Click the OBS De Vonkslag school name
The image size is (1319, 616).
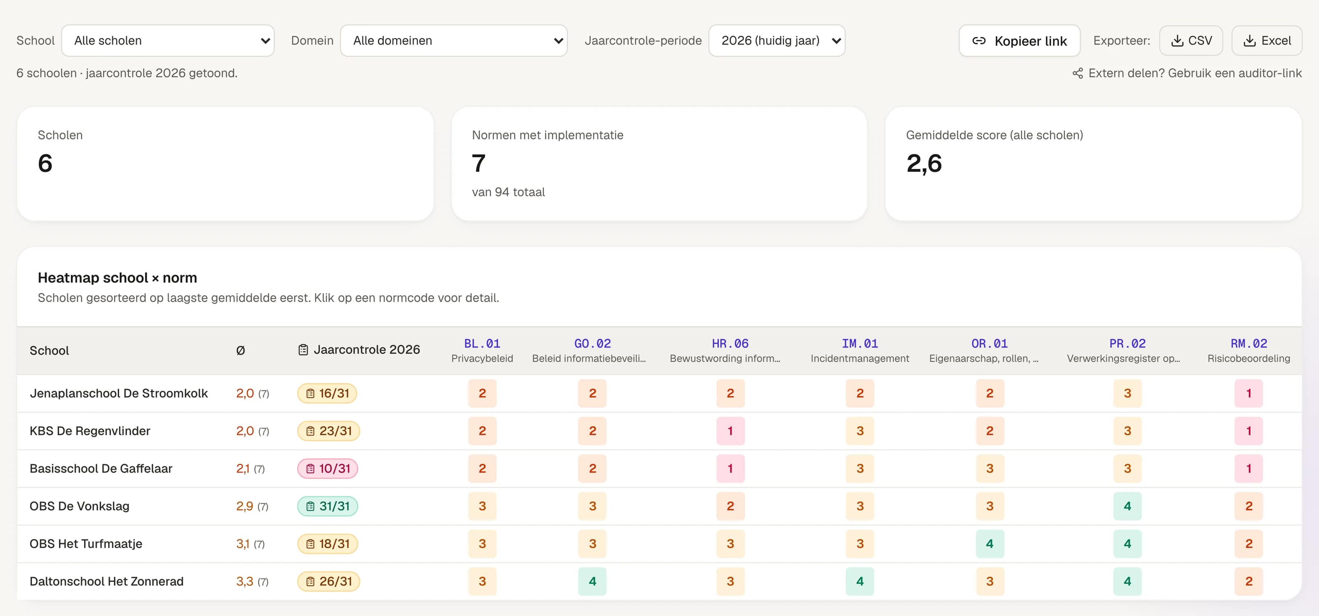[80, 506]
